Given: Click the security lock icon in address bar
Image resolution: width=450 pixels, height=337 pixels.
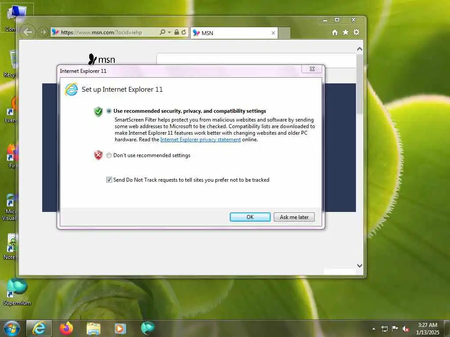Looking at the screenshot, I should click(x=177, y=32).
